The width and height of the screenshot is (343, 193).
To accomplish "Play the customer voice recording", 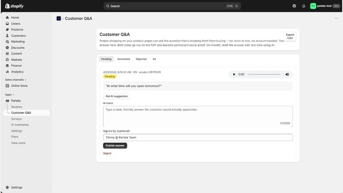I will point(234,74).
